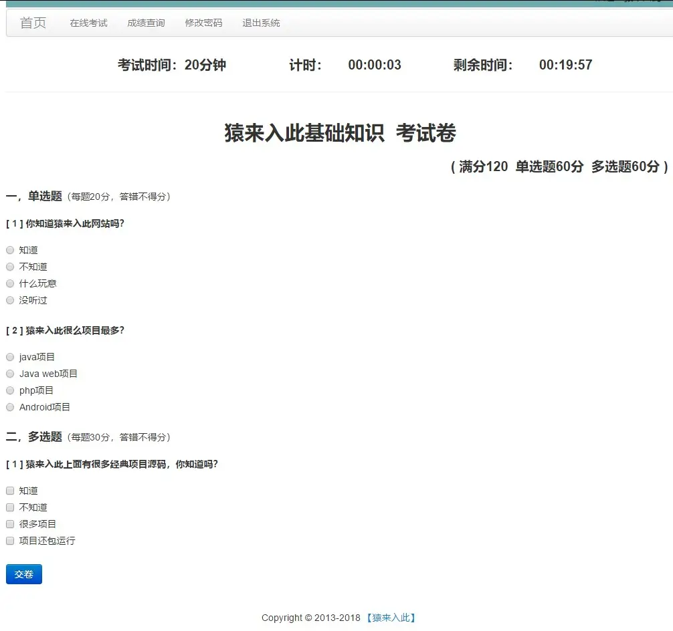The height and width of the screenshot is (631, 673).
Task: Choose 什么玩意 in the first single-choice question
Action: click(10, 283)
